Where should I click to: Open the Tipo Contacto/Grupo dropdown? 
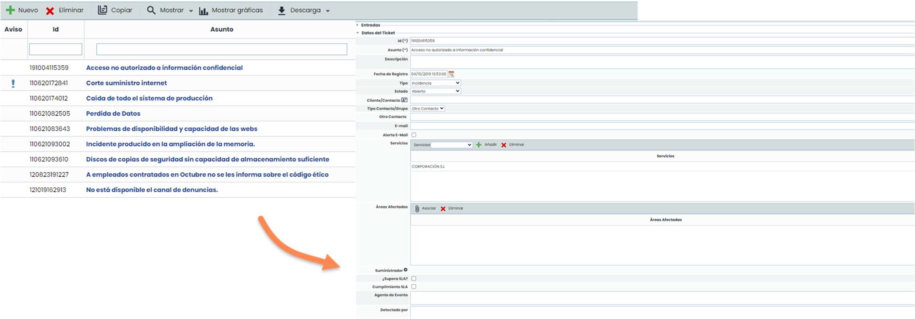(427, 108)
